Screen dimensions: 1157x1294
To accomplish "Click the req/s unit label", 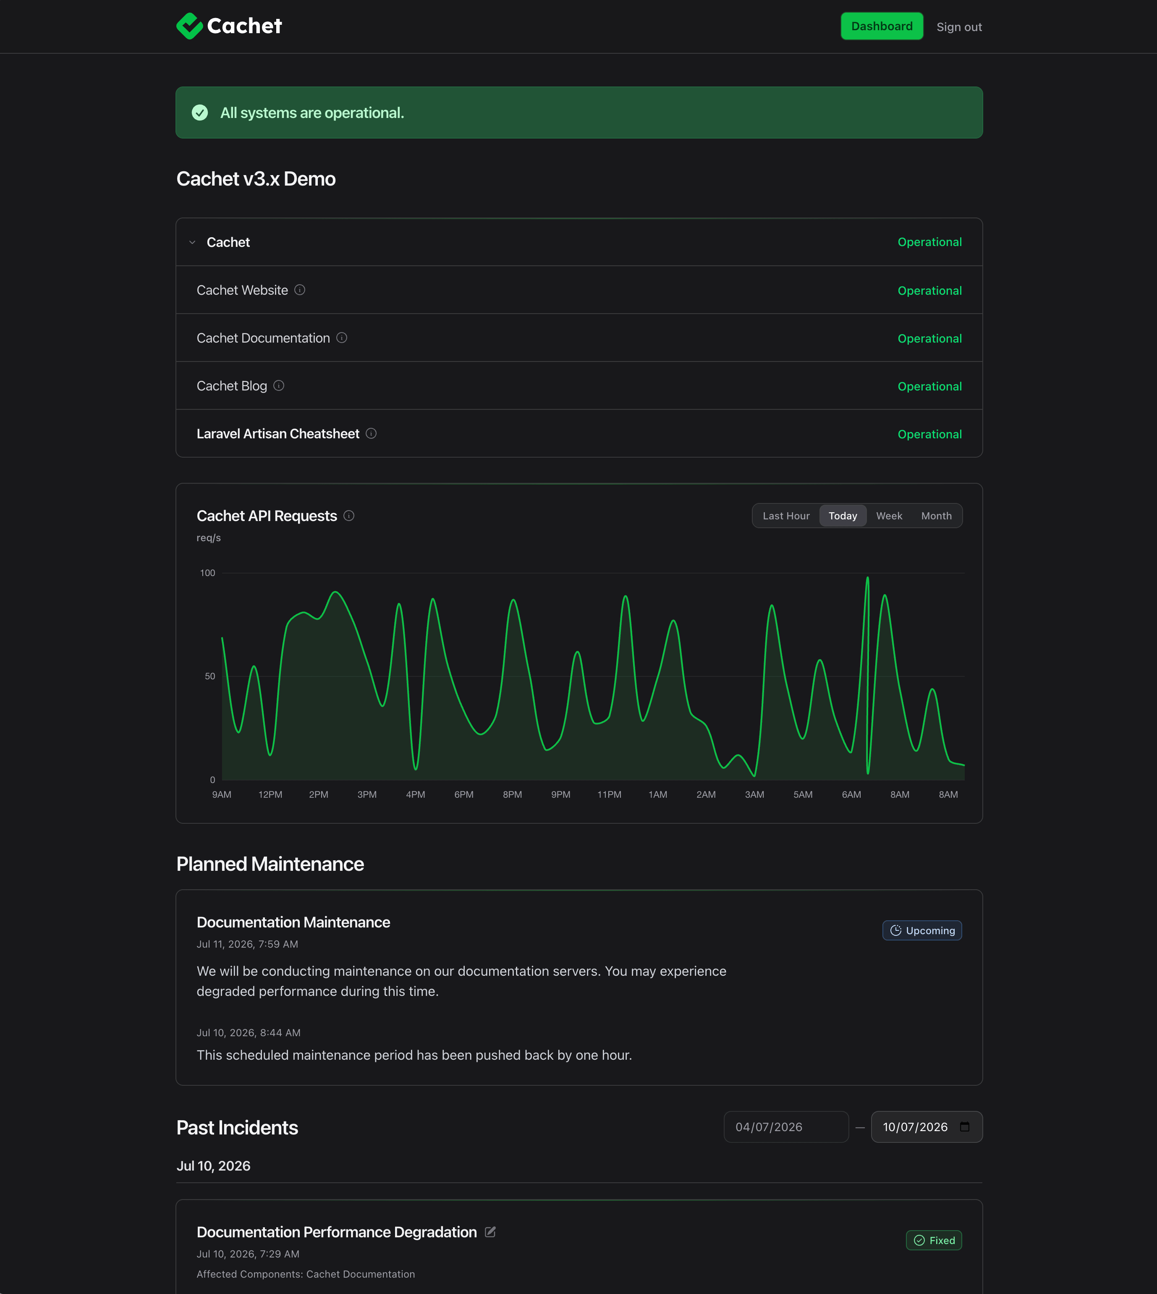I will [209, 538].
